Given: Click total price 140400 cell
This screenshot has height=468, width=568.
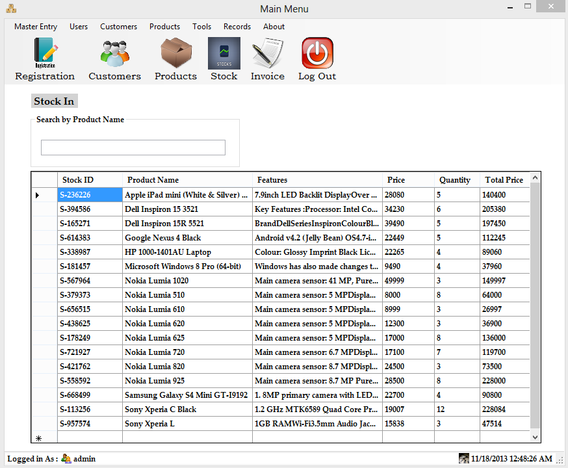Looking at the screenshot, I should (x=505, y=195).
